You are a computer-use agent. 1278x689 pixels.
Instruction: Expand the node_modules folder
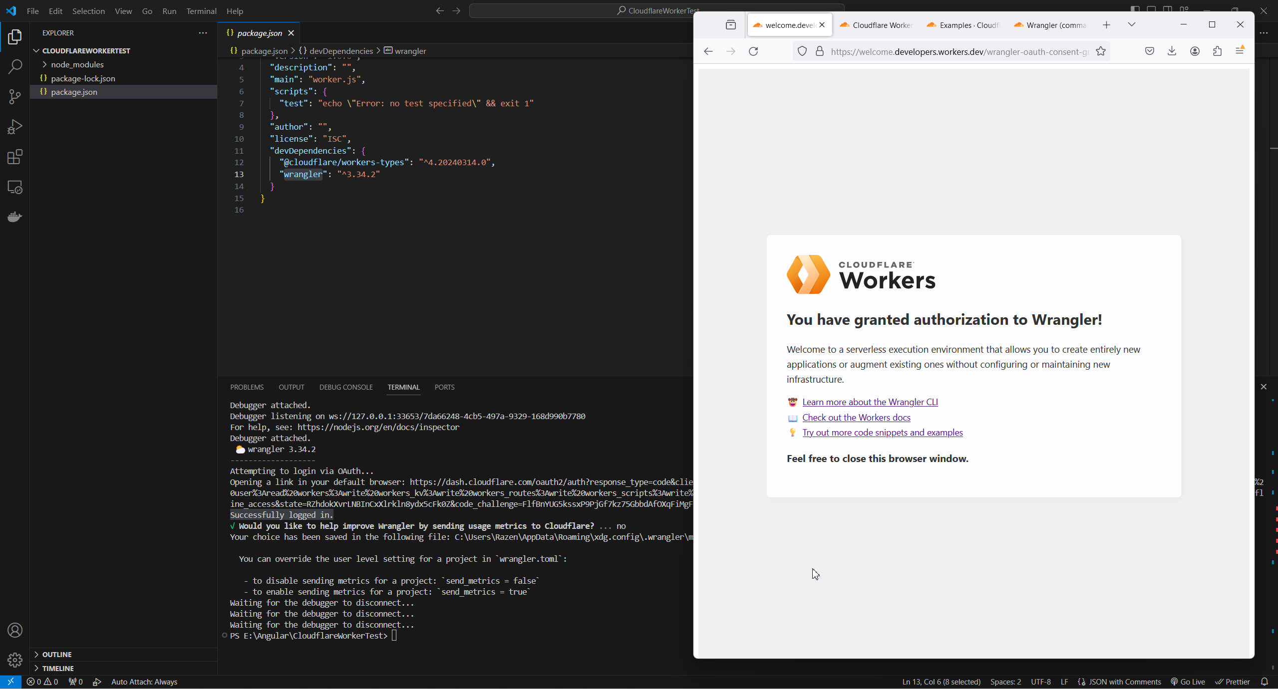77,64
